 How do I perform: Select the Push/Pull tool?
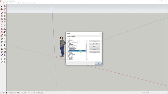point(5,29)
